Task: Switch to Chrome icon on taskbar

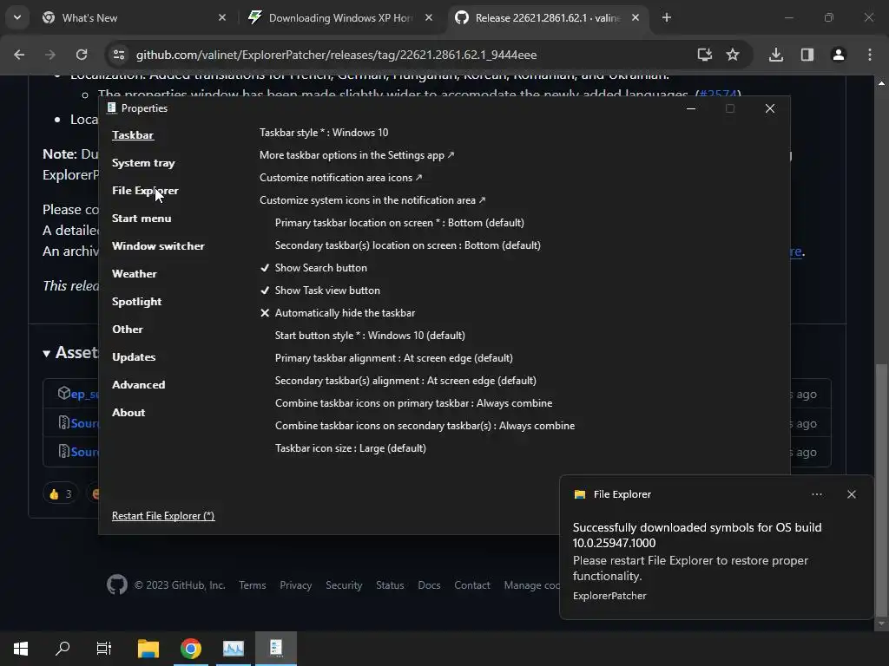Action: pos(191,649)
